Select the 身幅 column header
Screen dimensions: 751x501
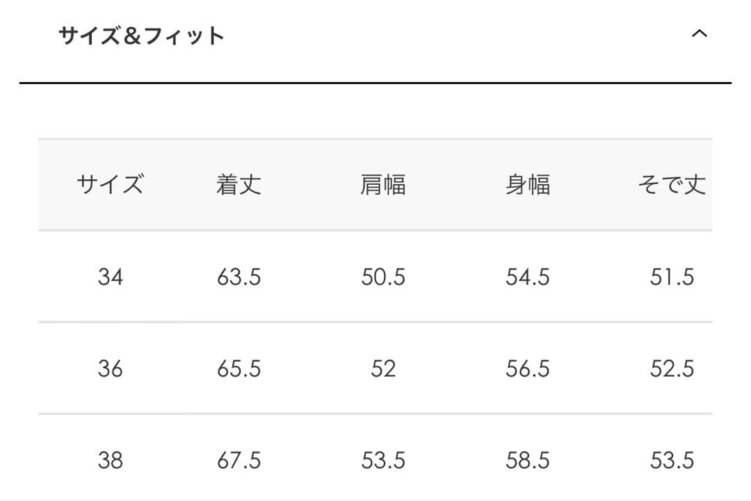pos(527,184)
